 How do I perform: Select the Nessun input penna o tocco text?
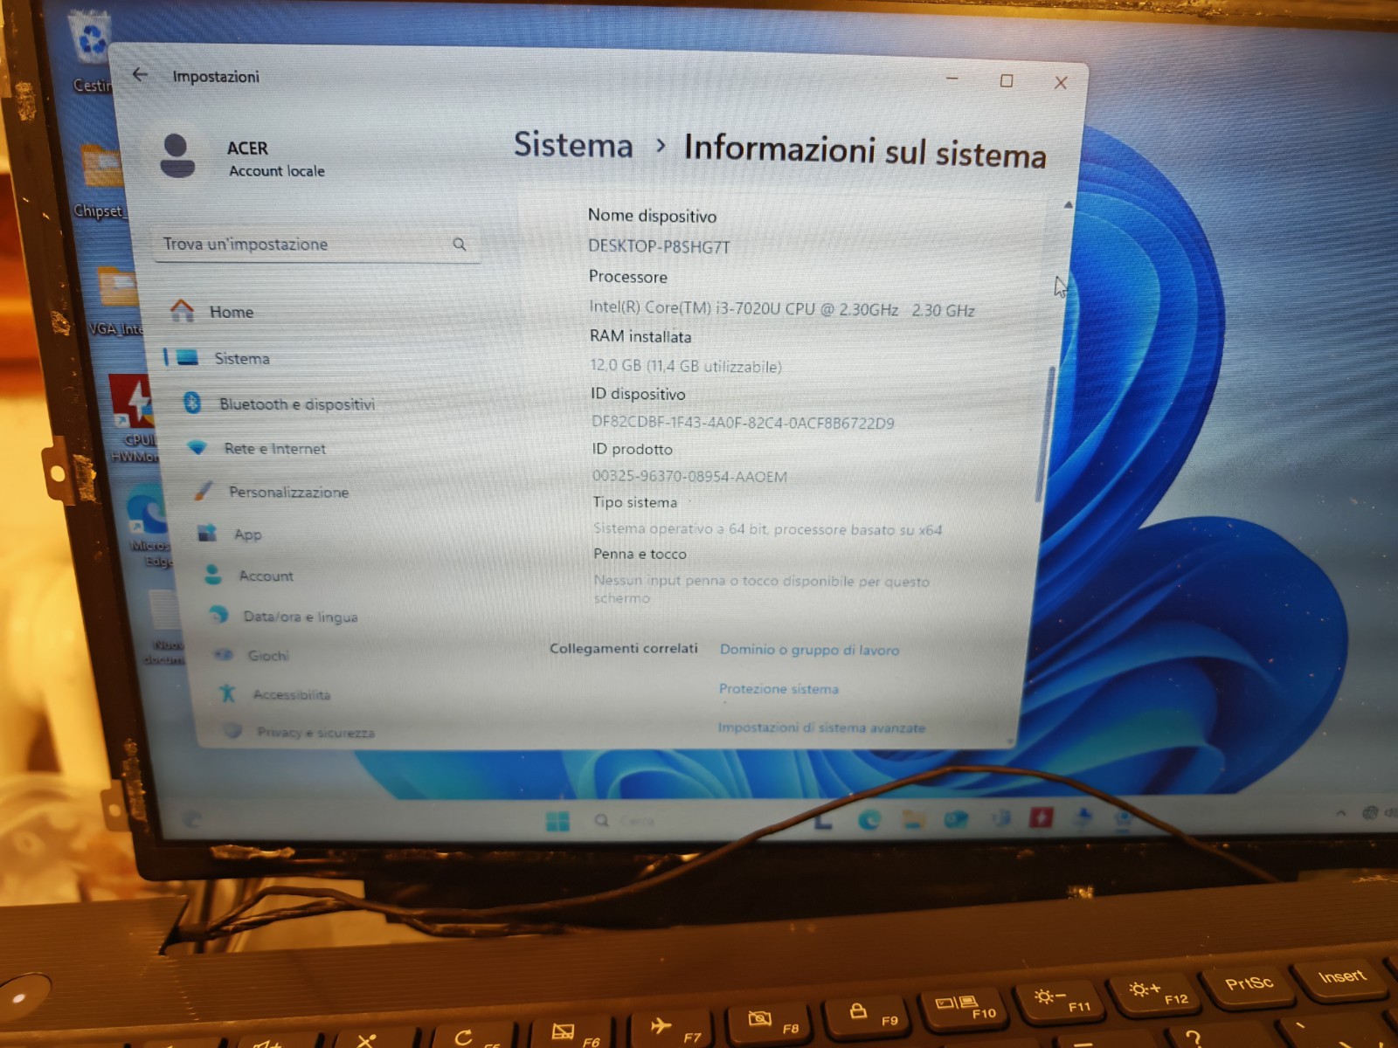761,589
